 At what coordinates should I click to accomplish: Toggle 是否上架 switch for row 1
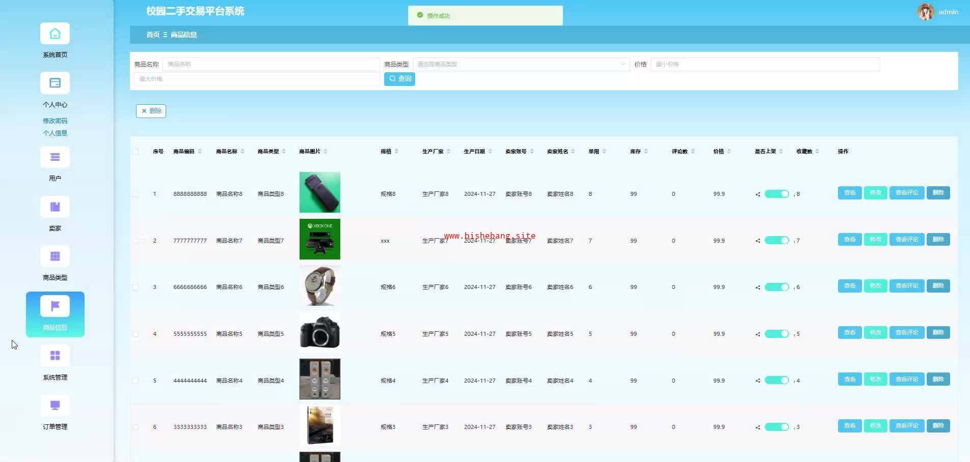776,194
